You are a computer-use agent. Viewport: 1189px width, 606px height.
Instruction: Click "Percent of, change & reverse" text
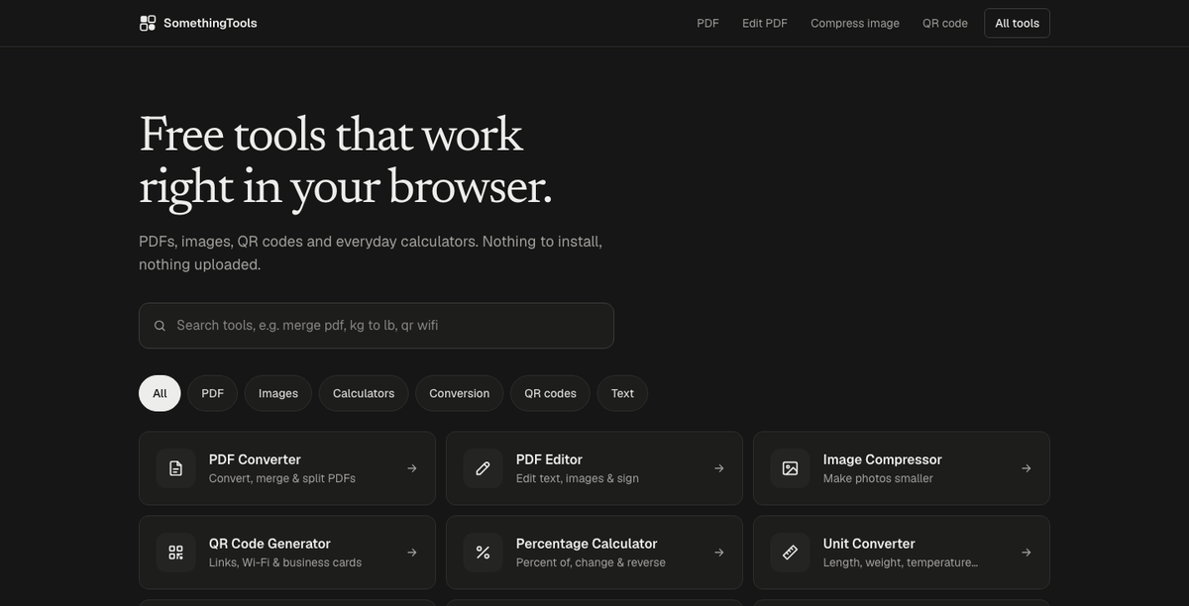pos(591,562)
